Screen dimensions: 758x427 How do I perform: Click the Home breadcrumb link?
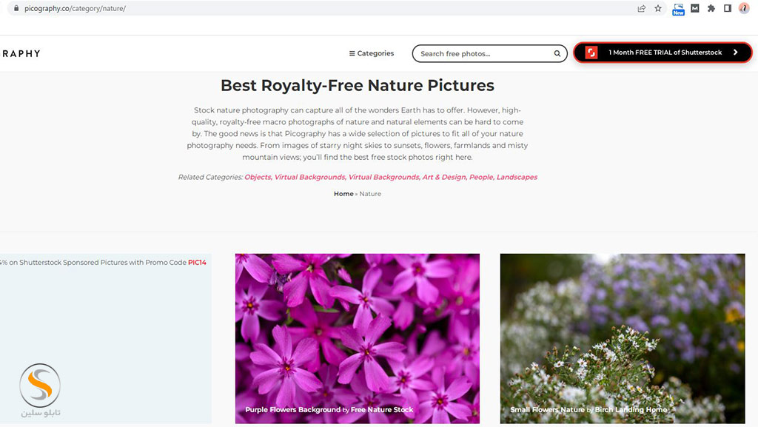click(x=343, y=194)
